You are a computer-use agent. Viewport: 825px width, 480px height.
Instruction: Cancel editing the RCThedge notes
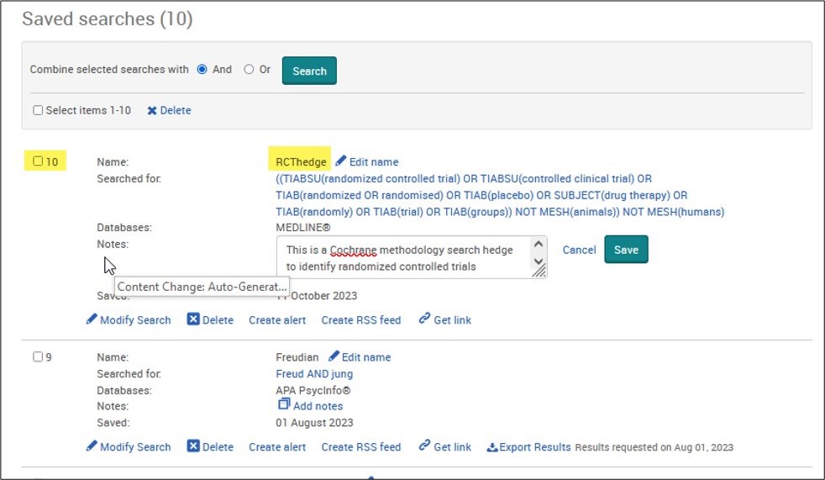579,250
